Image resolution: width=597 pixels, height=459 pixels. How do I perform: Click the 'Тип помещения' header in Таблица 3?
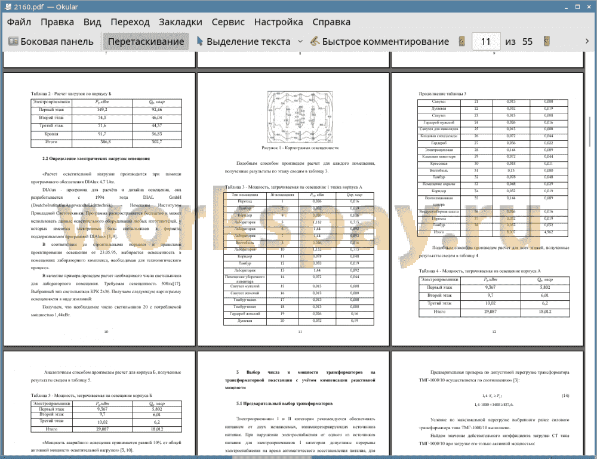tap(245, 195)
